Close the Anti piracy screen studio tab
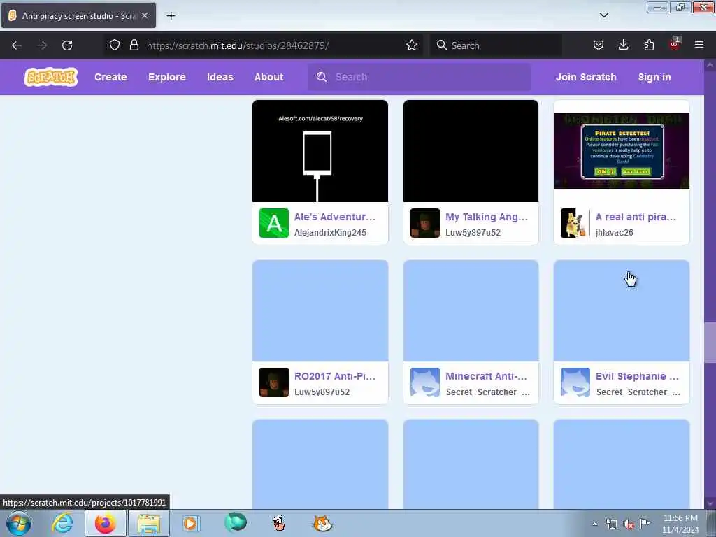Screen dimensions: 716x537 point(145,15)
